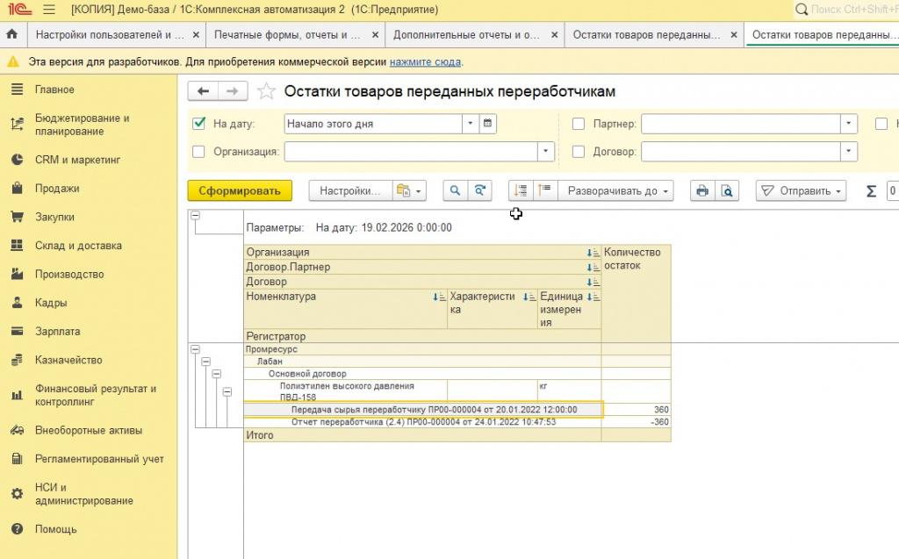Open the 'Разворачивать до' dropdown
The image size is (899, 559).
(x=619, y=190)
